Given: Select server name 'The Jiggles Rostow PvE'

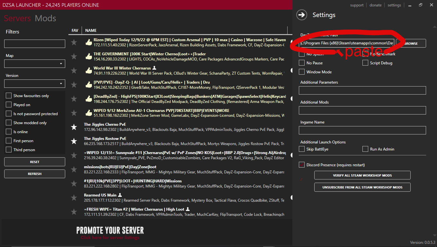Looking at the screenshot, I should (x=105, y=139).
